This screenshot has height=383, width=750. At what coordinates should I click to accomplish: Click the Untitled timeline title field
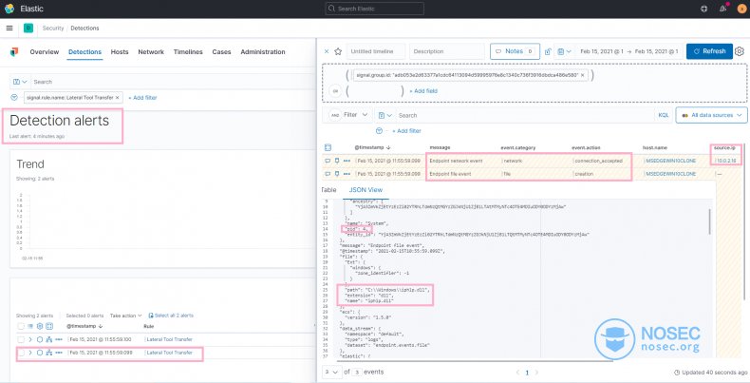(x=376, y=51)
